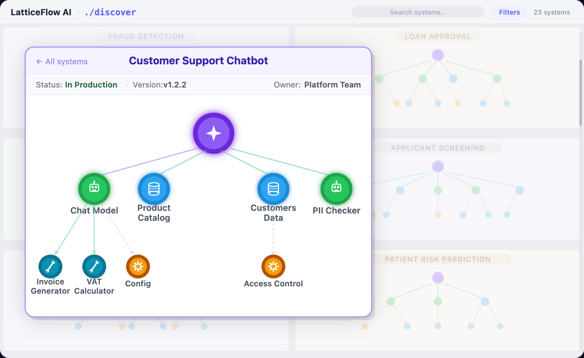Click the Platform Team owner label
This screenshot has height=358, width=584.
click(x=332, y=85)
